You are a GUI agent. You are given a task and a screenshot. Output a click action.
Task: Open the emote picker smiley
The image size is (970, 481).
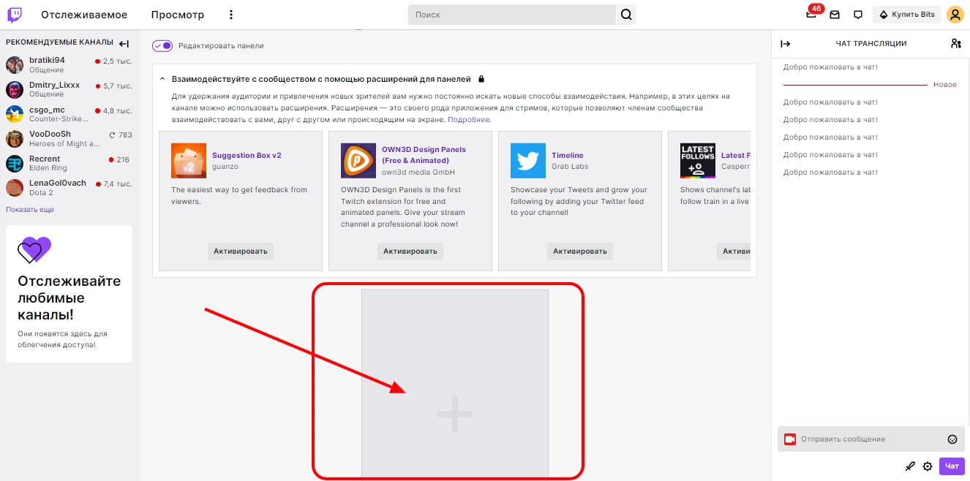(x=952, y=439)
